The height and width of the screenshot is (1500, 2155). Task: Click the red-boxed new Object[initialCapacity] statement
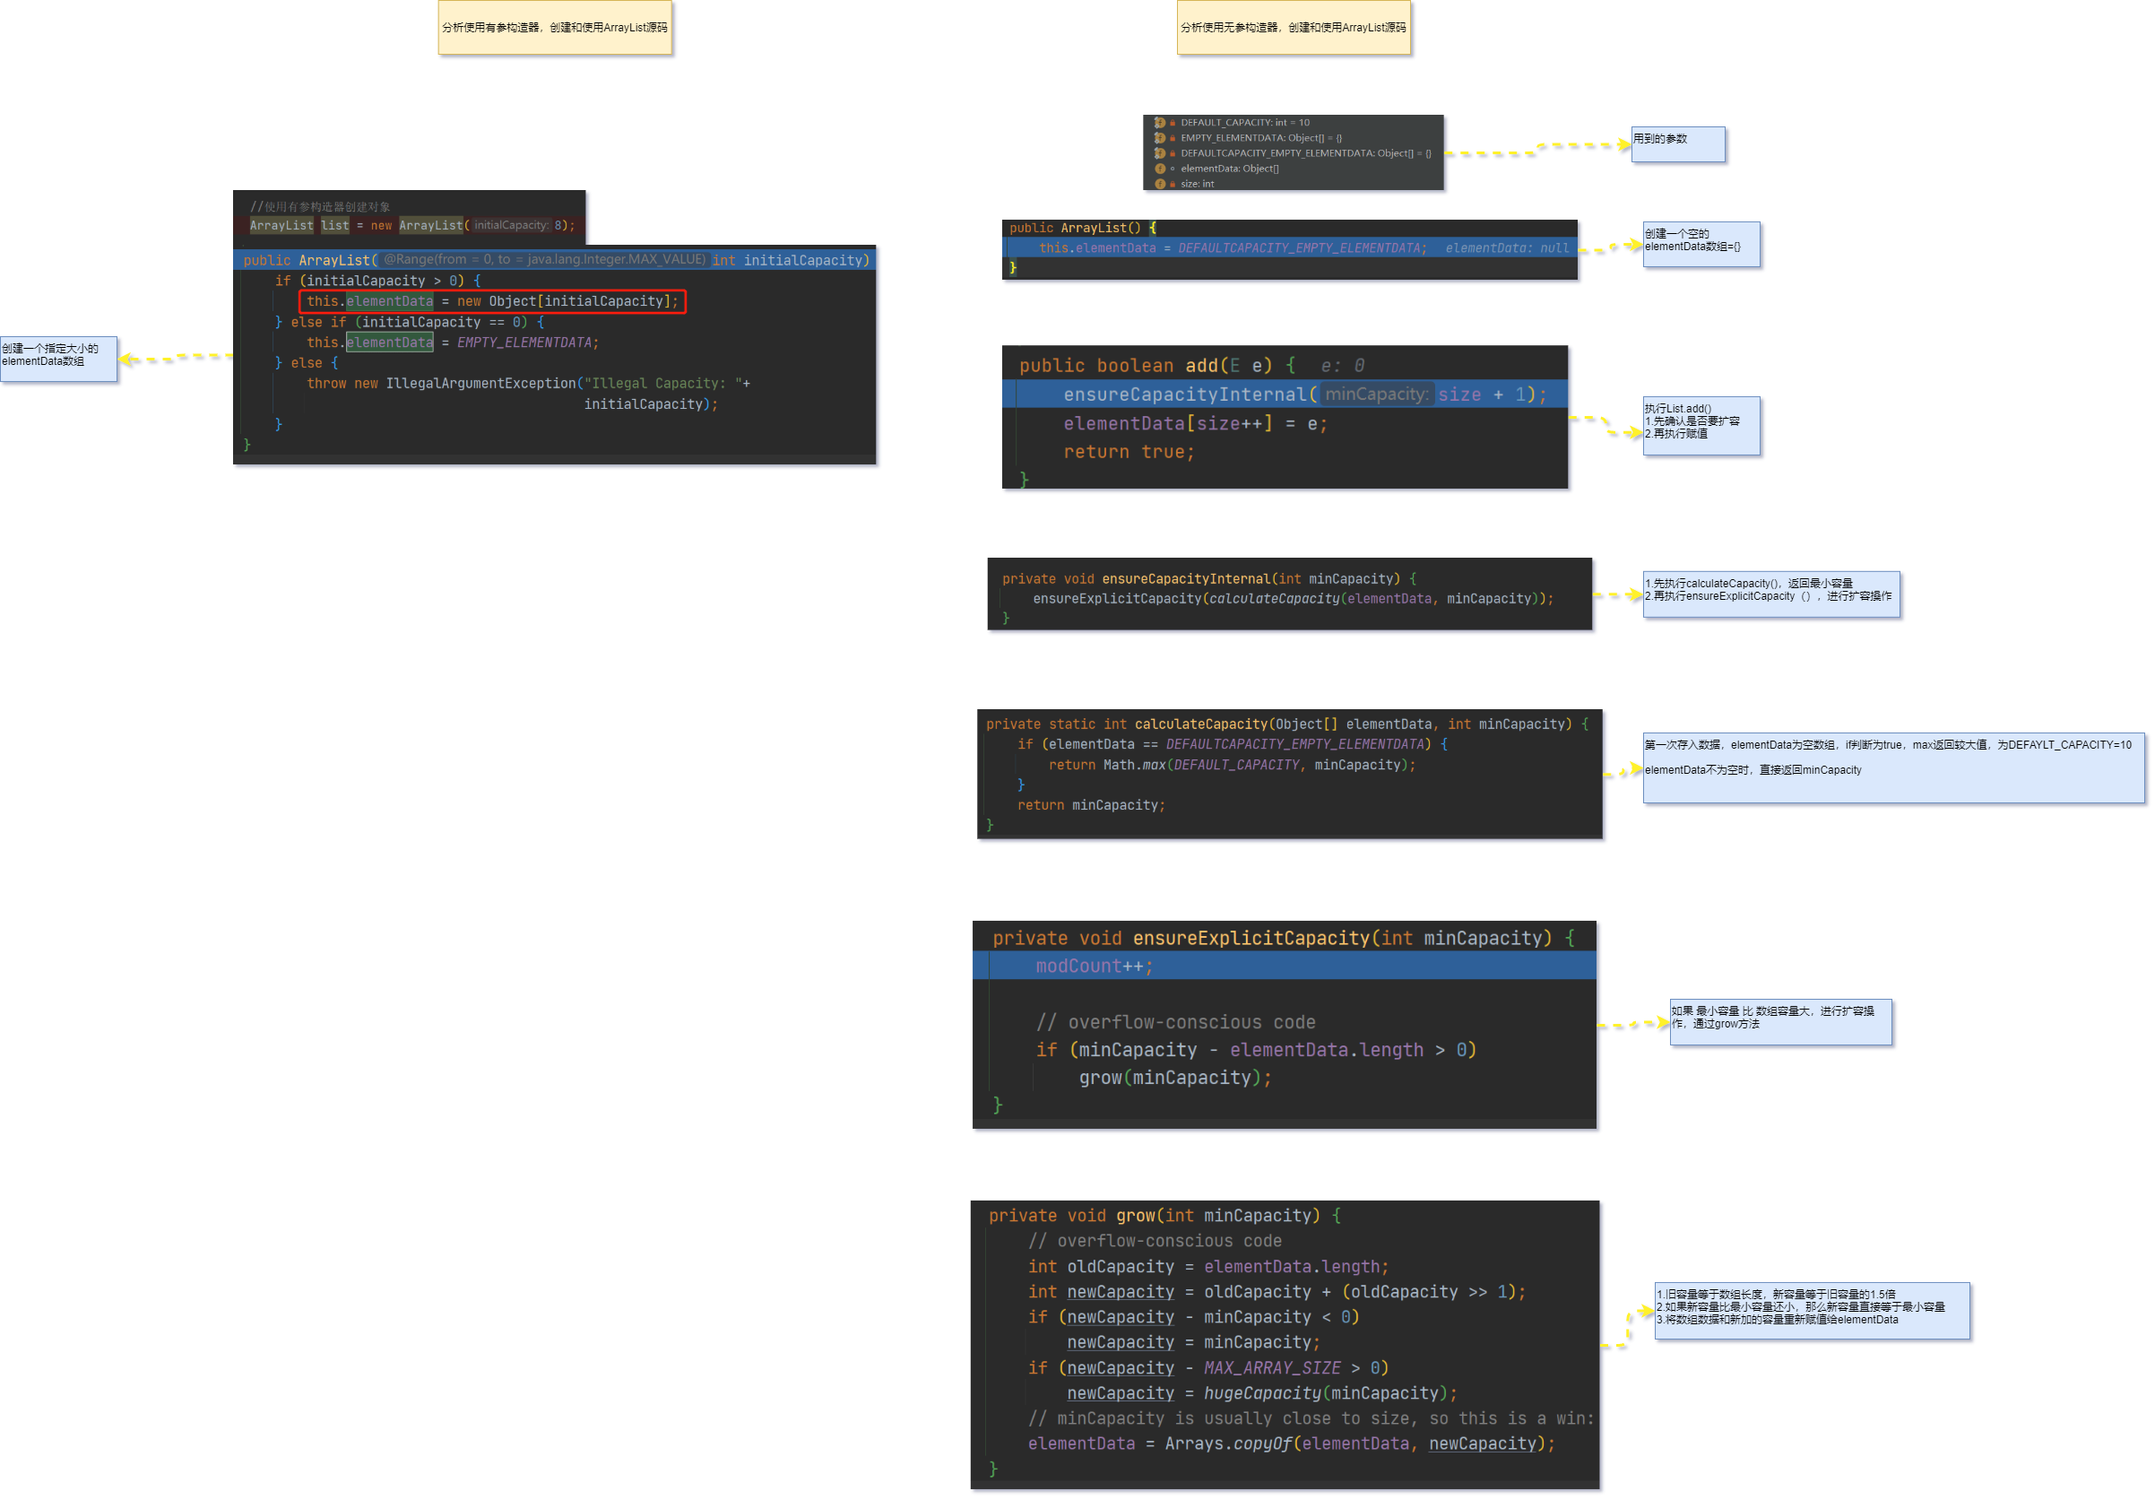(x=492, y=301)
